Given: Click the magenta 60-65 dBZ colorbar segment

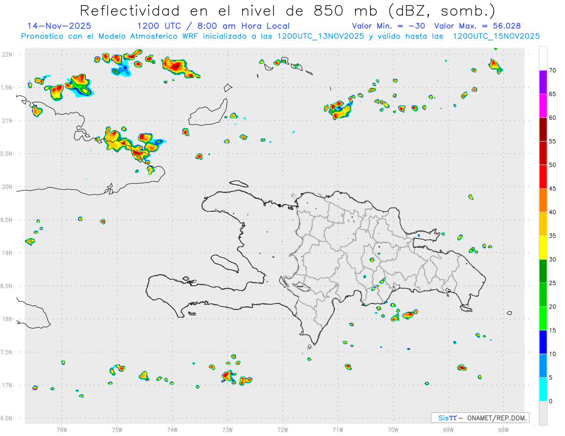Looking at the screenshot, I should [543, 106].
